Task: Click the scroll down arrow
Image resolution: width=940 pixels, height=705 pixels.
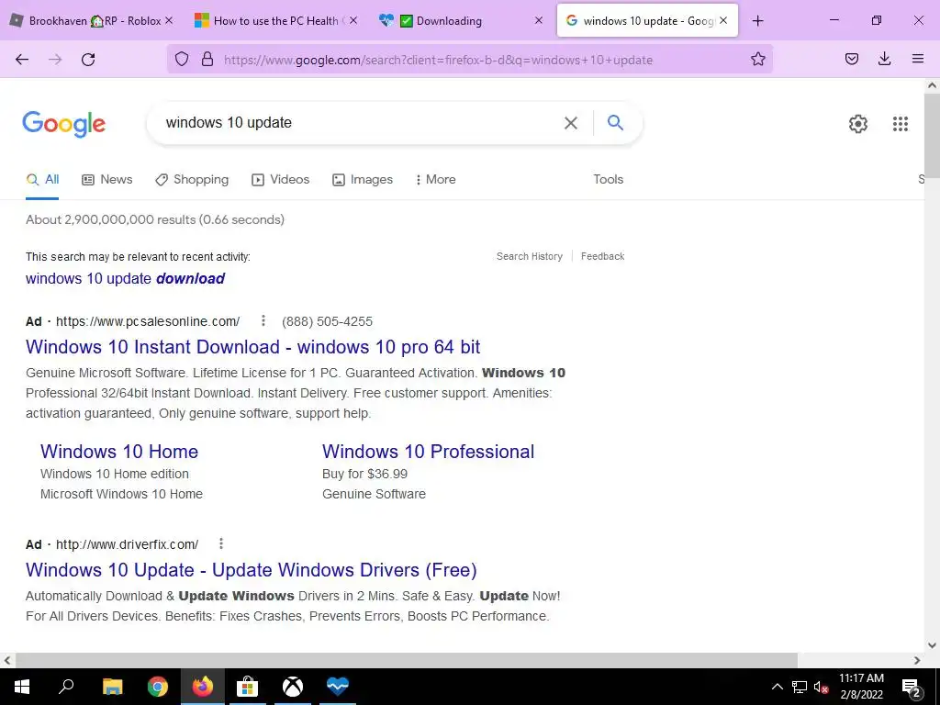Action: pyautogui.click(x=932, y=645)
